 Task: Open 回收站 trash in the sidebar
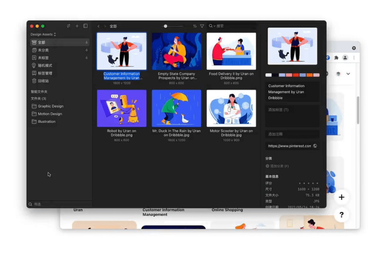[43, 81]
